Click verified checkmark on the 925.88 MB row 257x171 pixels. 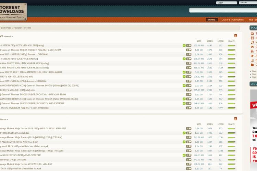coord(184,45)
